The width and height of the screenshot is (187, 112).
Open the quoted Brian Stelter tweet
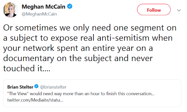(92, 93)
